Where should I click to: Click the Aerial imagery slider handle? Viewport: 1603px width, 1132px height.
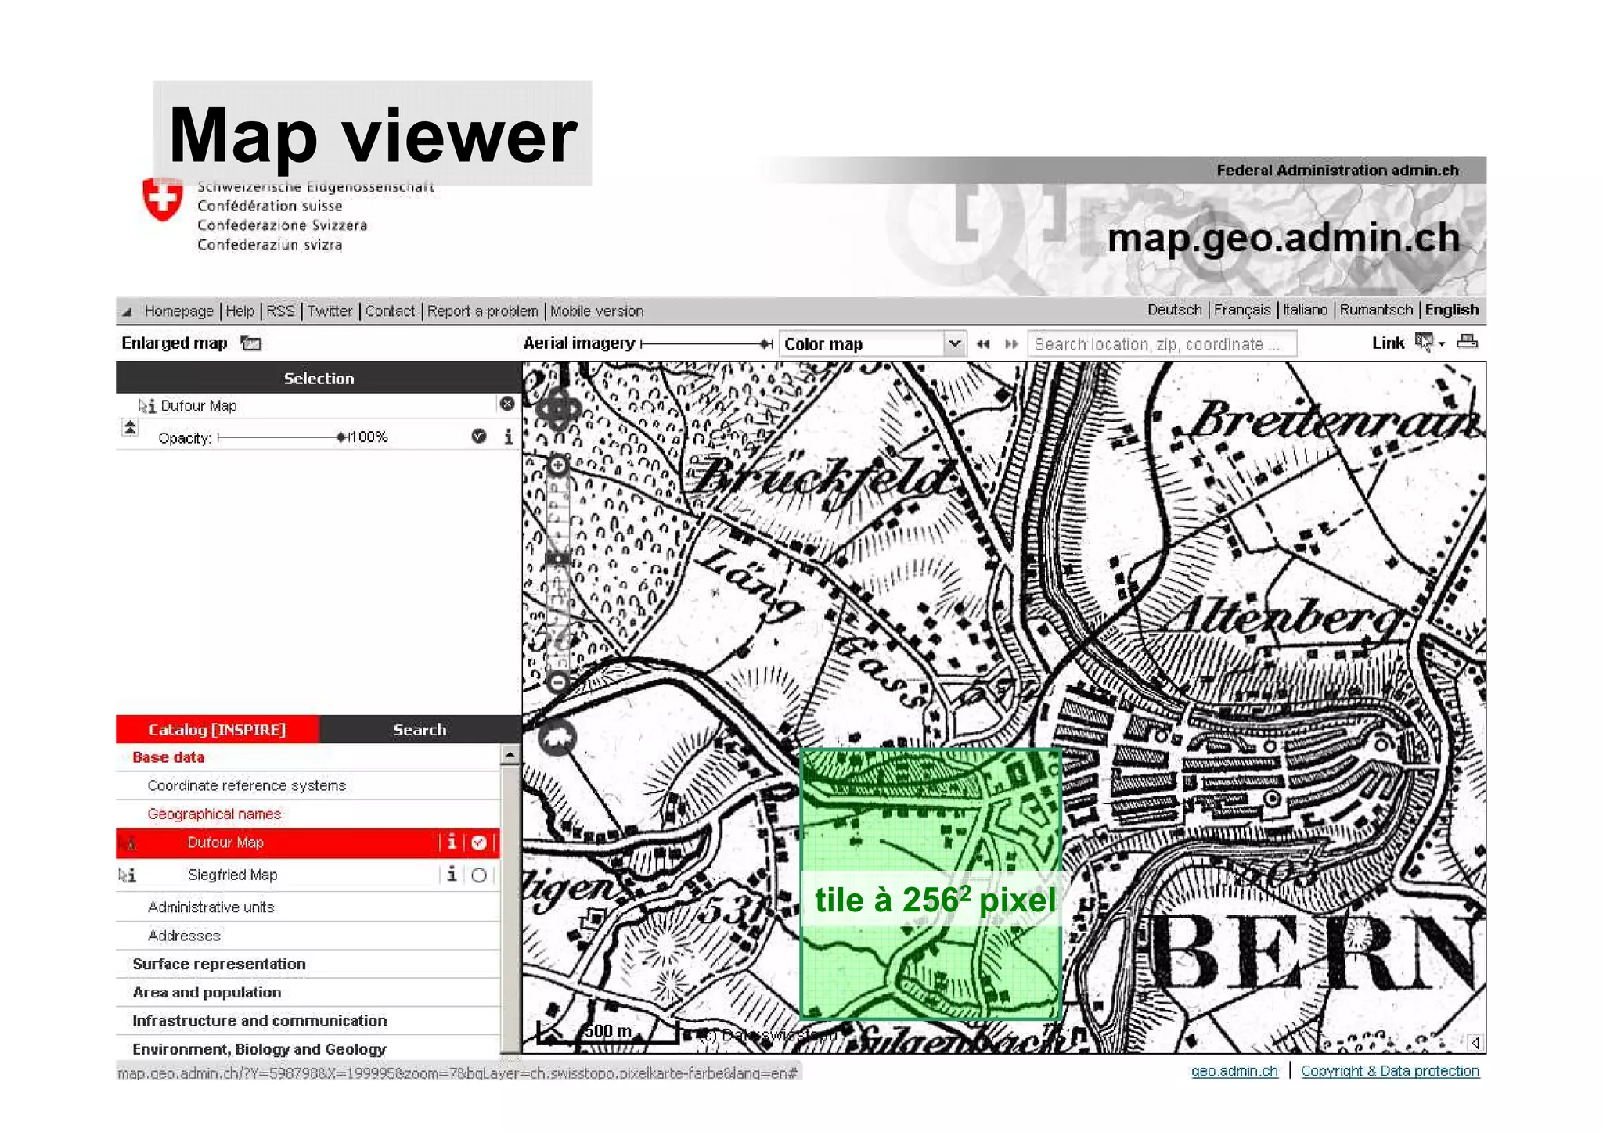(765, 343)
